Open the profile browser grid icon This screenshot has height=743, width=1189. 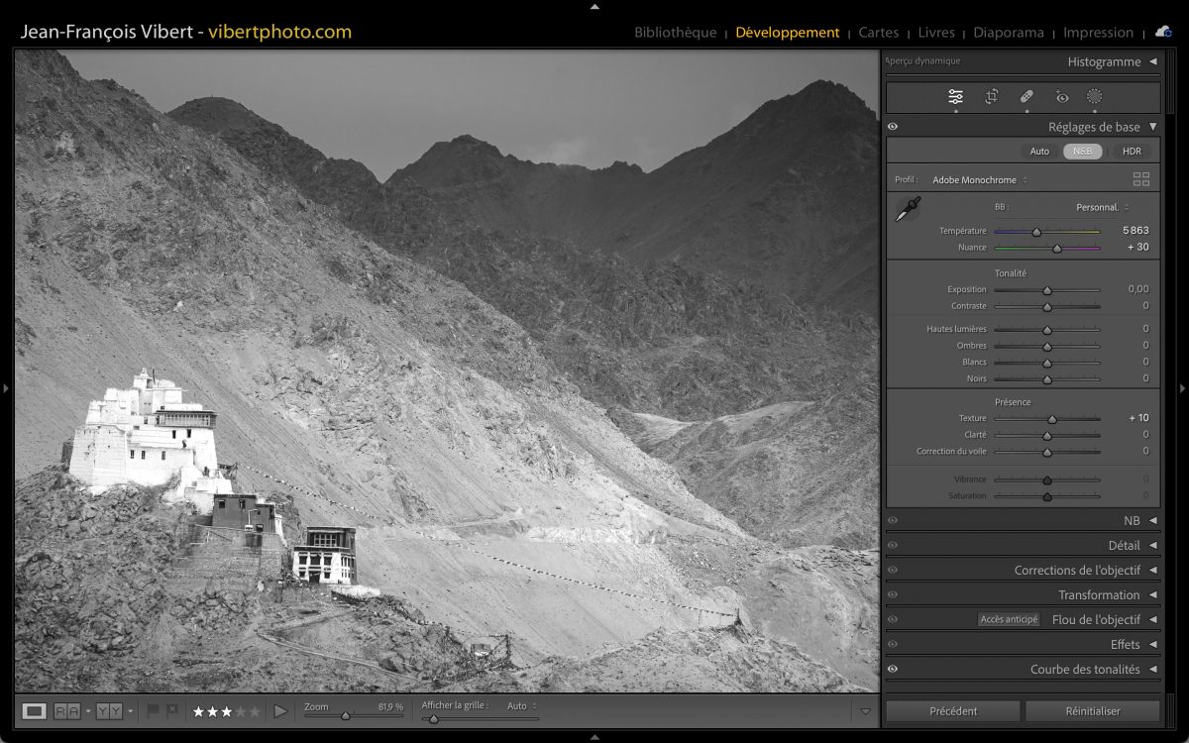pyautogui.click(x=1141, y=179)
